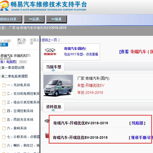Click the 年份:2018-2019 text
The image size is (153, 153).
point(90,93)
